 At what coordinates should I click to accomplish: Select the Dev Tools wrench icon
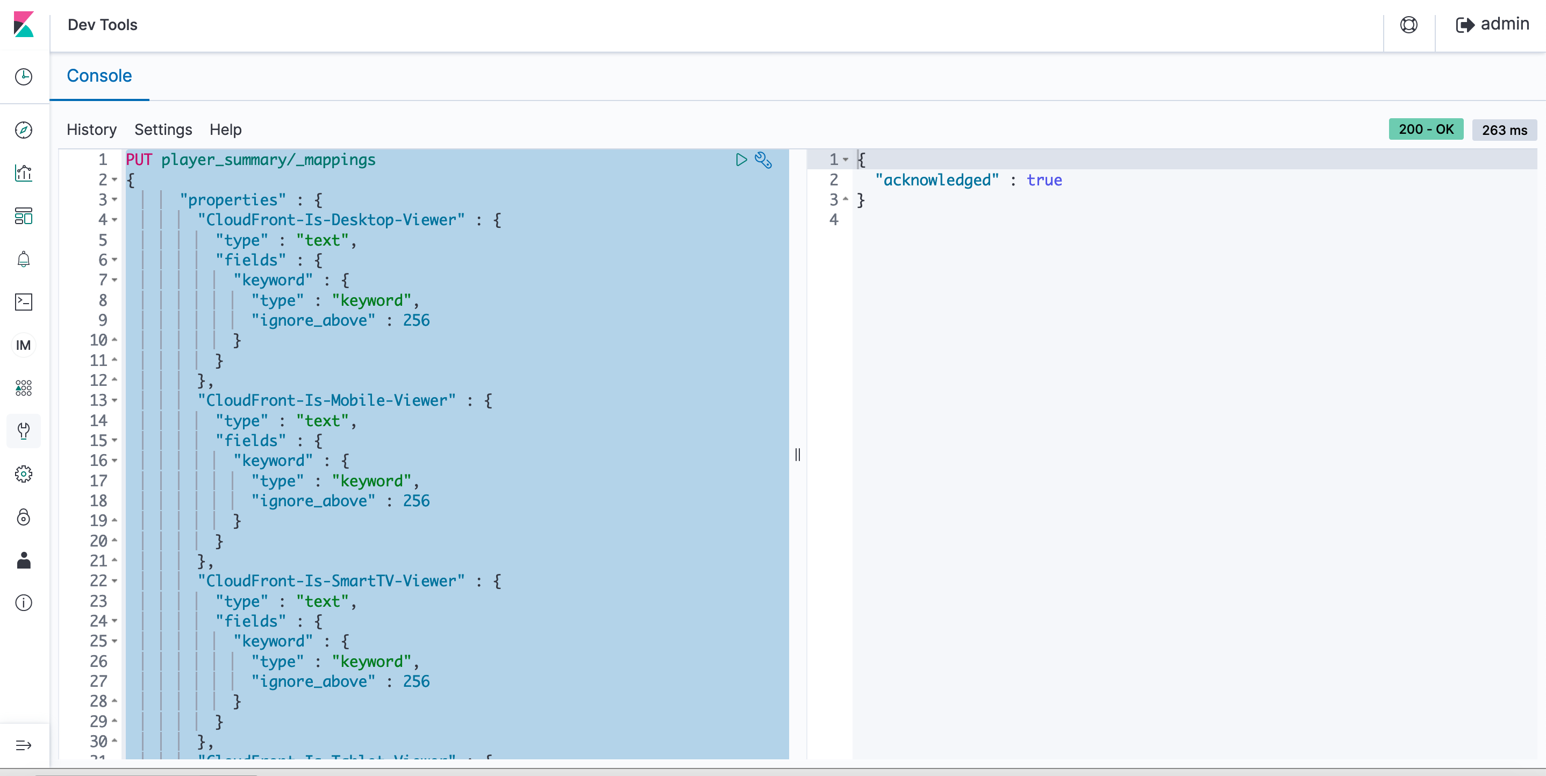pos(24,431)
